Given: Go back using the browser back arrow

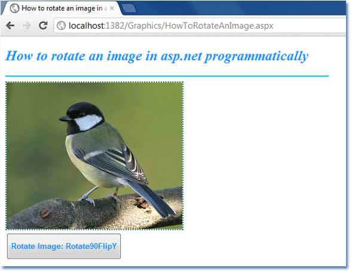Looking at the screenshot, I should [10, 26].
